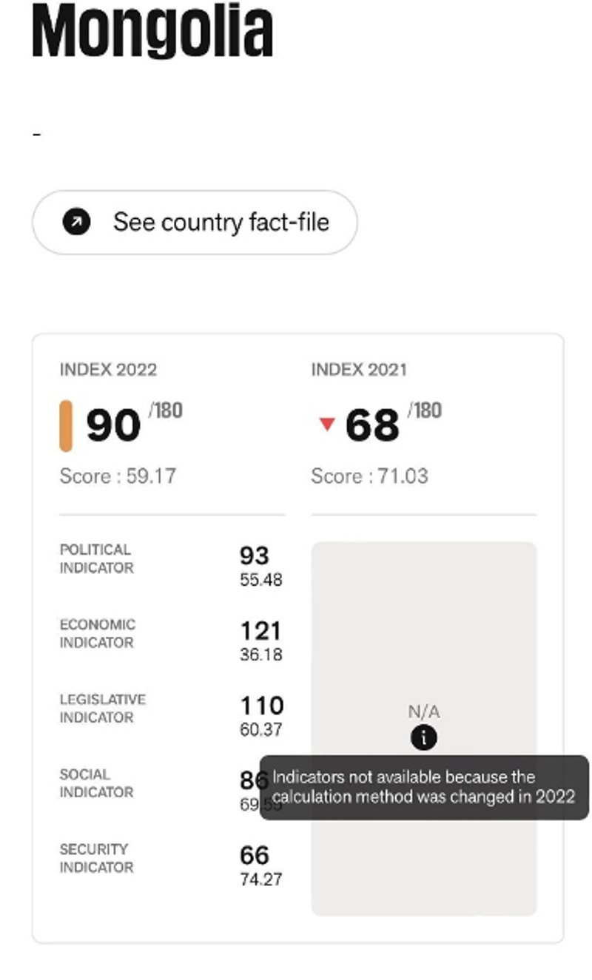Screen dimensions: 592x980
Task: Click the Social Indicator label
Action: (96, 783)
